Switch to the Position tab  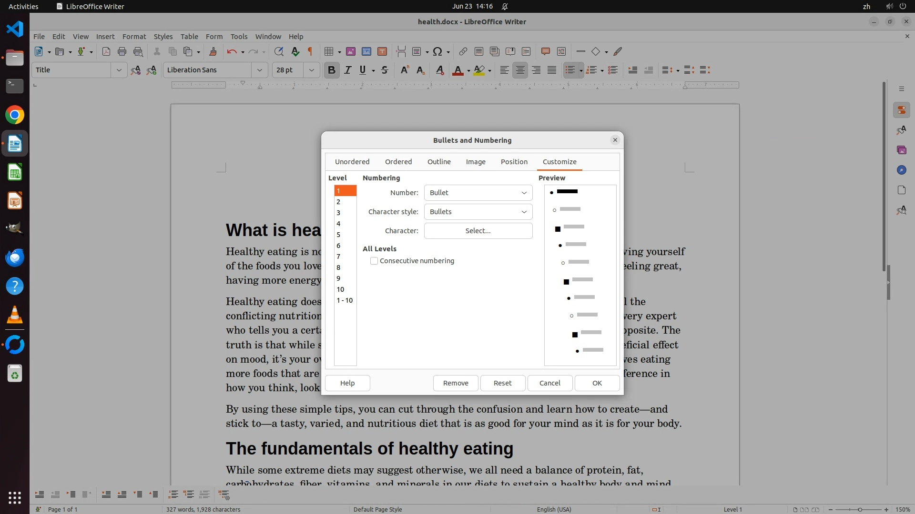pos(514,162)
